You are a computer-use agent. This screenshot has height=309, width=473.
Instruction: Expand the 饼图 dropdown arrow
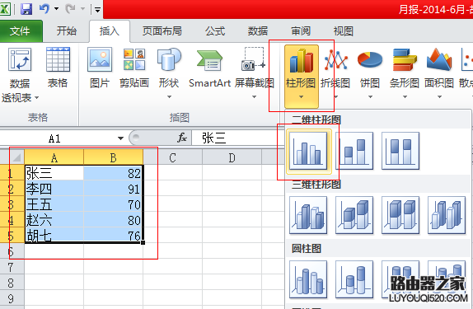[371, 97]
